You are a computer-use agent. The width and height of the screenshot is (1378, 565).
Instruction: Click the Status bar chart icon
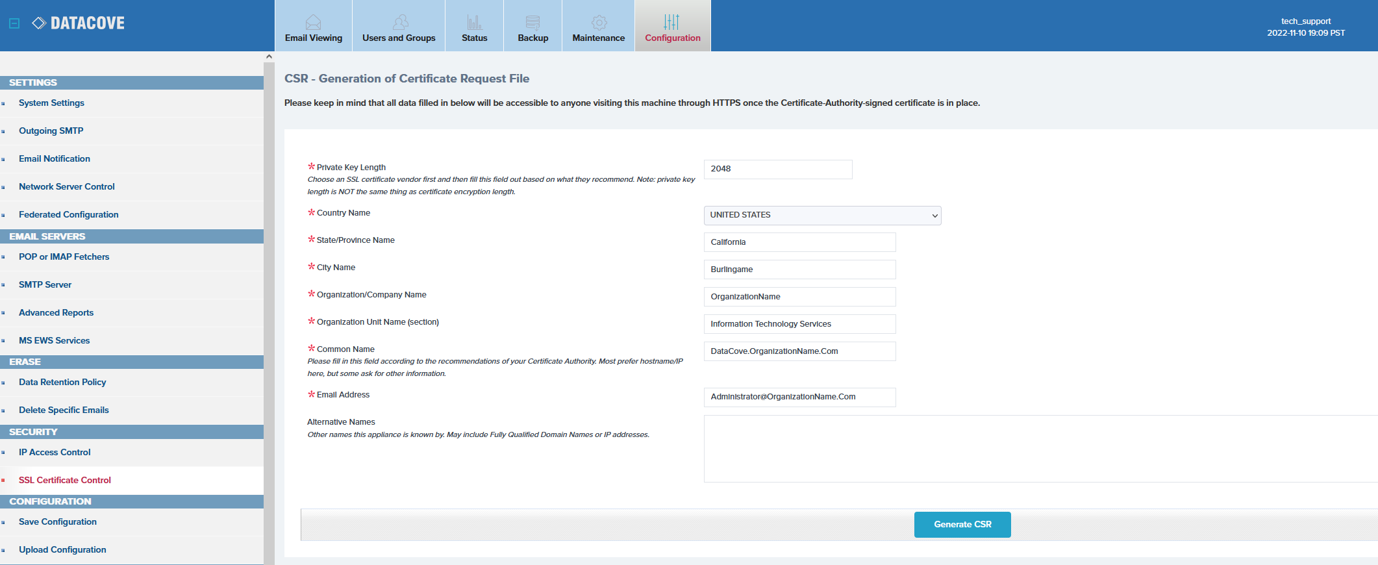pos(474,23)
